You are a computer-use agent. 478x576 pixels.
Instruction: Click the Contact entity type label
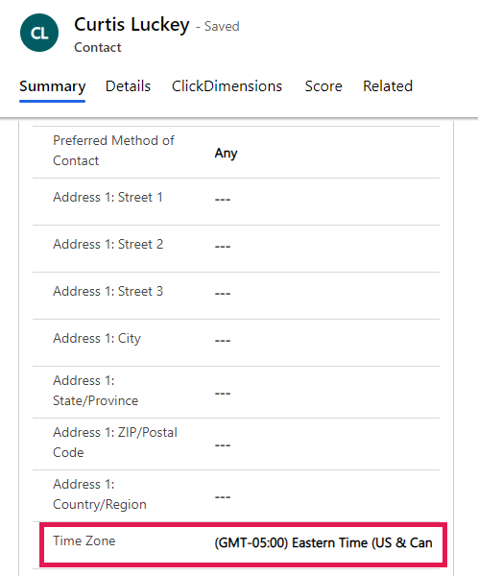97,47
